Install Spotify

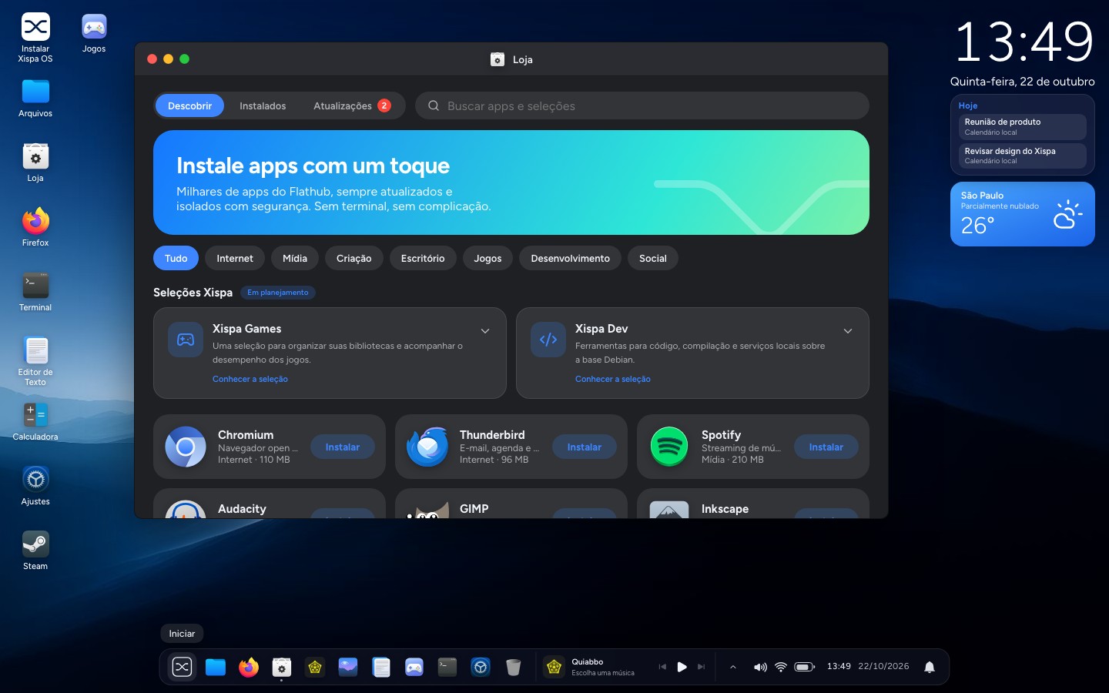click(x=826, y=447)
